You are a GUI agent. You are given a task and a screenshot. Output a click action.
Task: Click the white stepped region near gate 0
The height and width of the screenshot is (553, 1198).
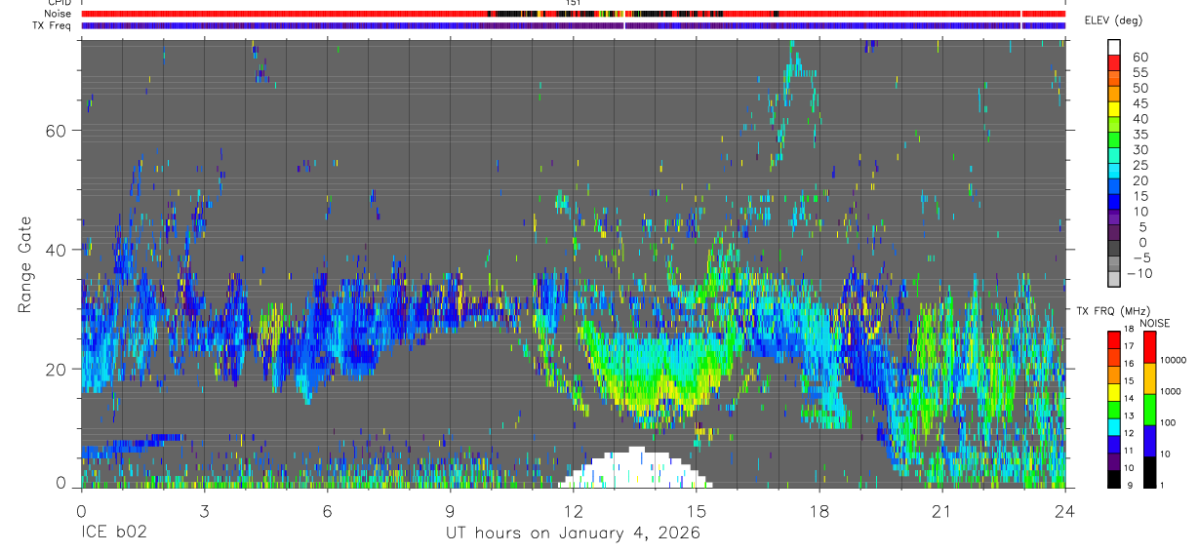635,469
